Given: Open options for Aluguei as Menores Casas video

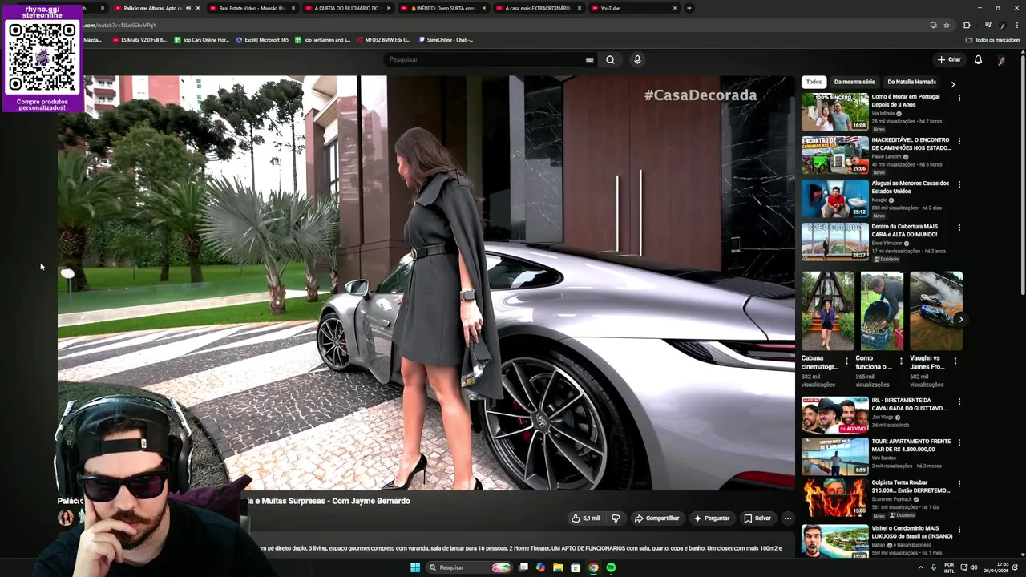Looking at the screenshot, I should [959, 184].
